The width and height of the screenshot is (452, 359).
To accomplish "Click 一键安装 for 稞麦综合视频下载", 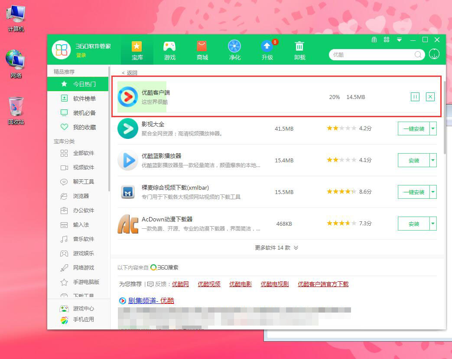I will [x=414, y=192].
